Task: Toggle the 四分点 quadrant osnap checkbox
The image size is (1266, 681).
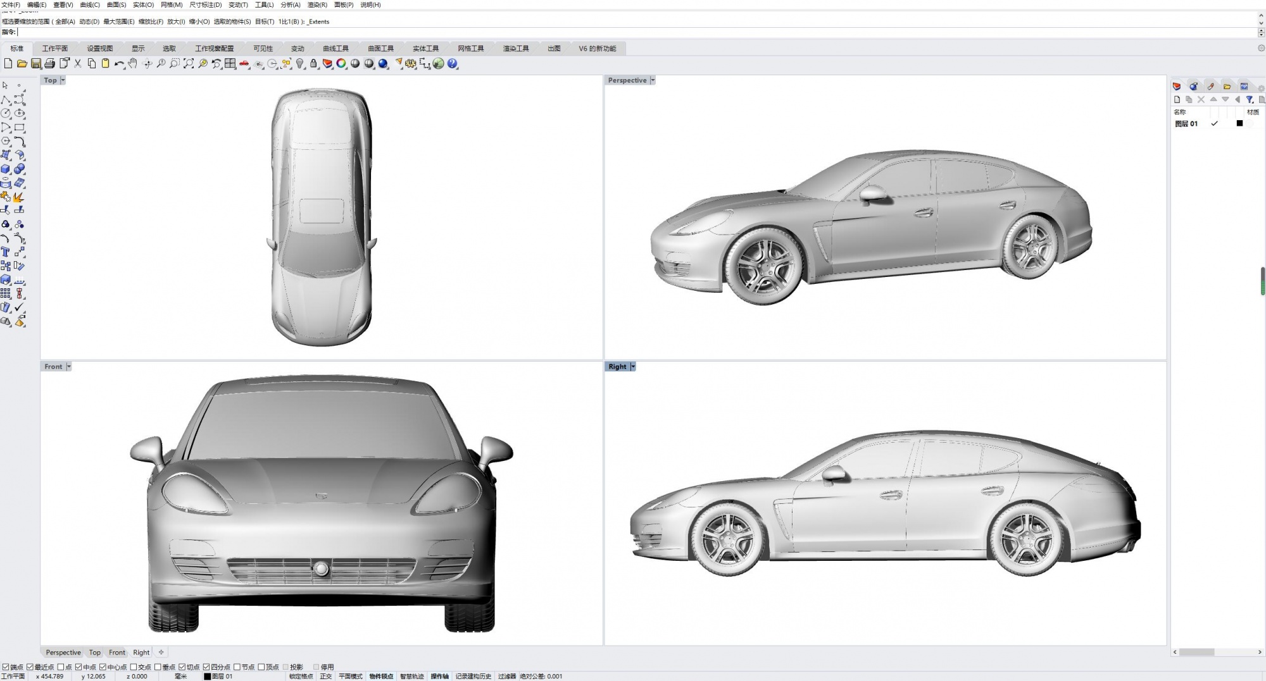Action: [x=206, y=666]
